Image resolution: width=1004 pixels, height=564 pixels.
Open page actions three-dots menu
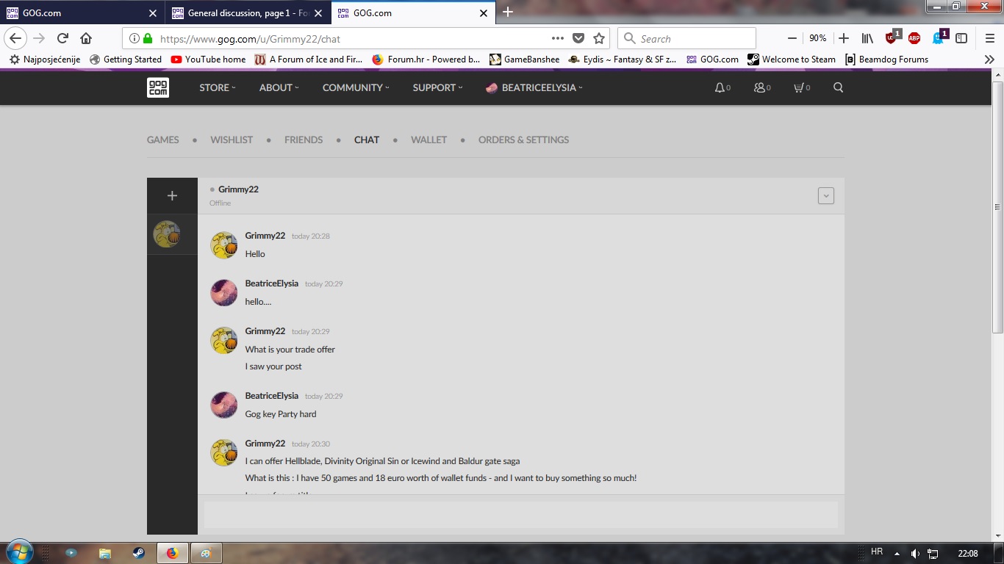tap(558, 38)
